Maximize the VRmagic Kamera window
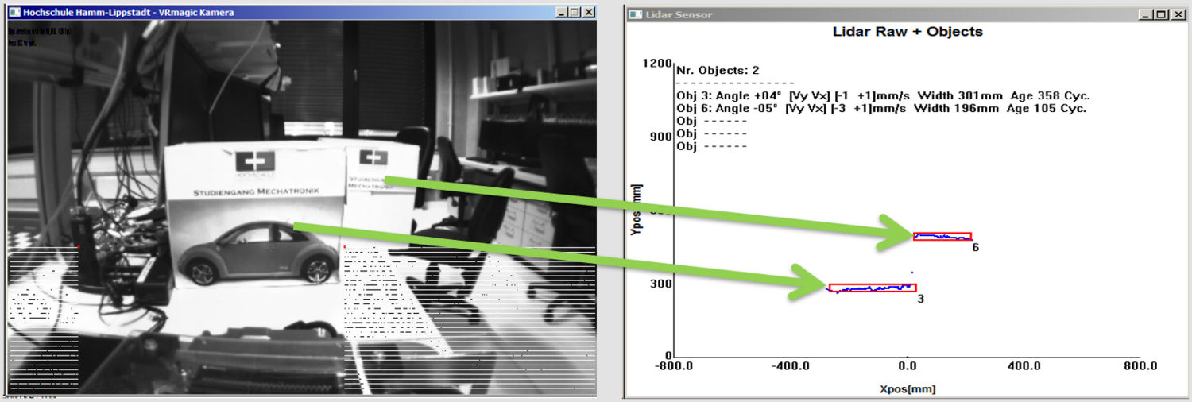The height and width of the screenshot is (402, 1192). [575, 13]
